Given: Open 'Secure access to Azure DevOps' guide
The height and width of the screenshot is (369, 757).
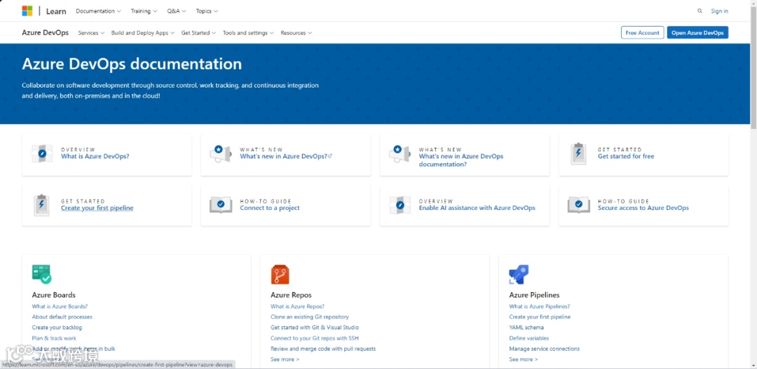Looking at the screenshot, I should tap(643, 208).
